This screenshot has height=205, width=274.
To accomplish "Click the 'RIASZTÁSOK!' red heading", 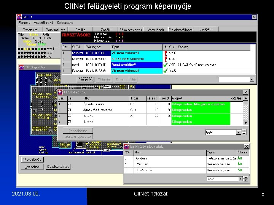I will [x=76, y=35].
